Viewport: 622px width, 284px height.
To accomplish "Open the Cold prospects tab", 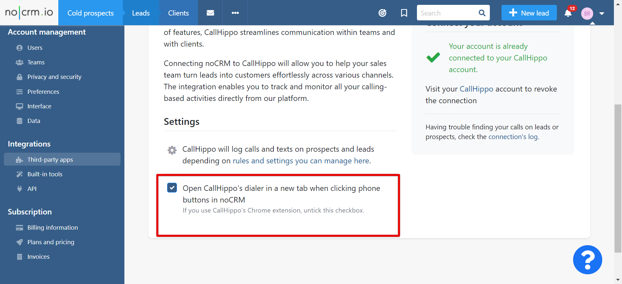I will (x=90, y=13).
